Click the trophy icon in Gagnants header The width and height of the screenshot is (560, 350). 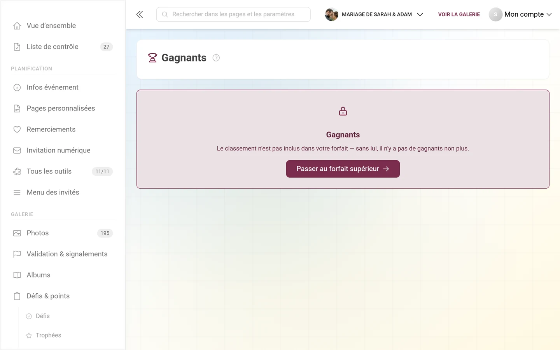152,58
